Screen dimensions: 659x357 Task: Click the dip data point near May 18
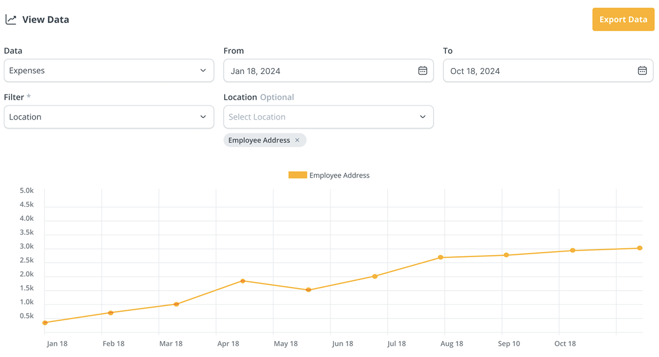click(309, 290)
